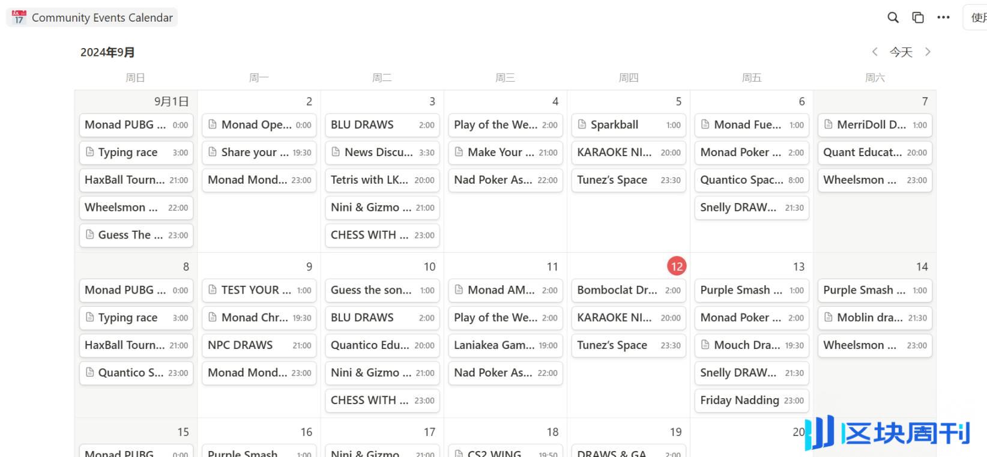Open Monad Mond... event on September 2
Image resolution: width=987 pixels, height=457 pixels.
(x=259, y=180)
